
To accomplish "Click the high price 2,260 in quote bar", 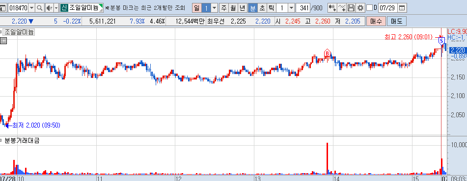I will click(323, 21).
